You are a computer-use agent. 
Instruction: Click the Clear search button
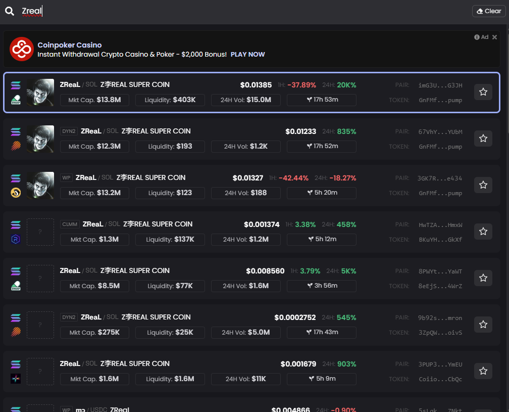[x=488, y=11]
